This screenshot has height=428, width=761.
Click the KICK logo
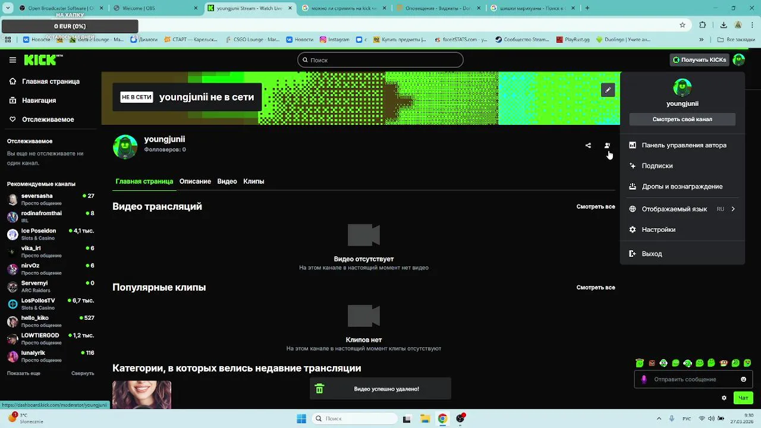click(x=43, y=59)
